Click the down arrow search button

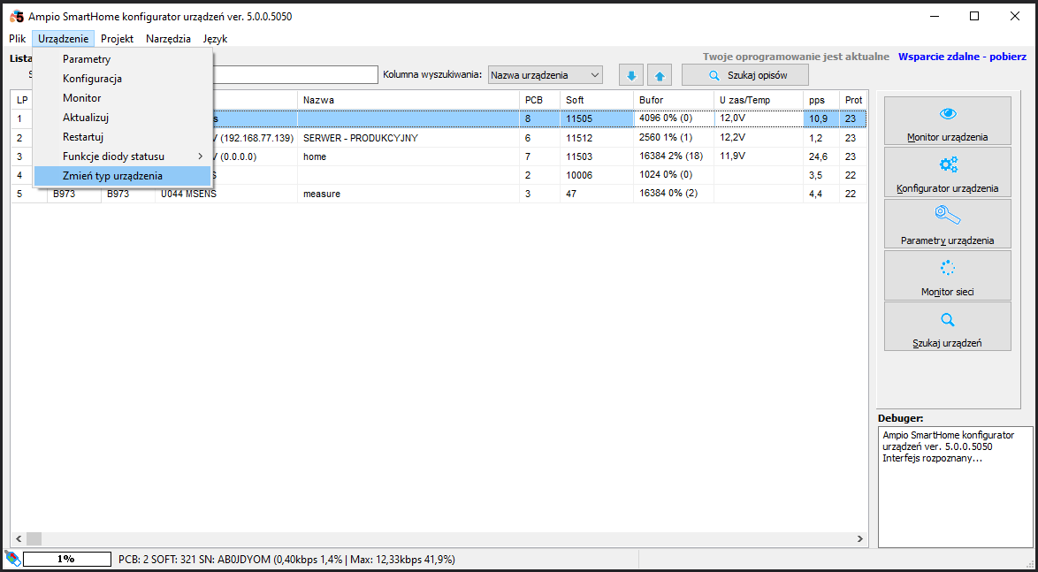click(631, 75)
